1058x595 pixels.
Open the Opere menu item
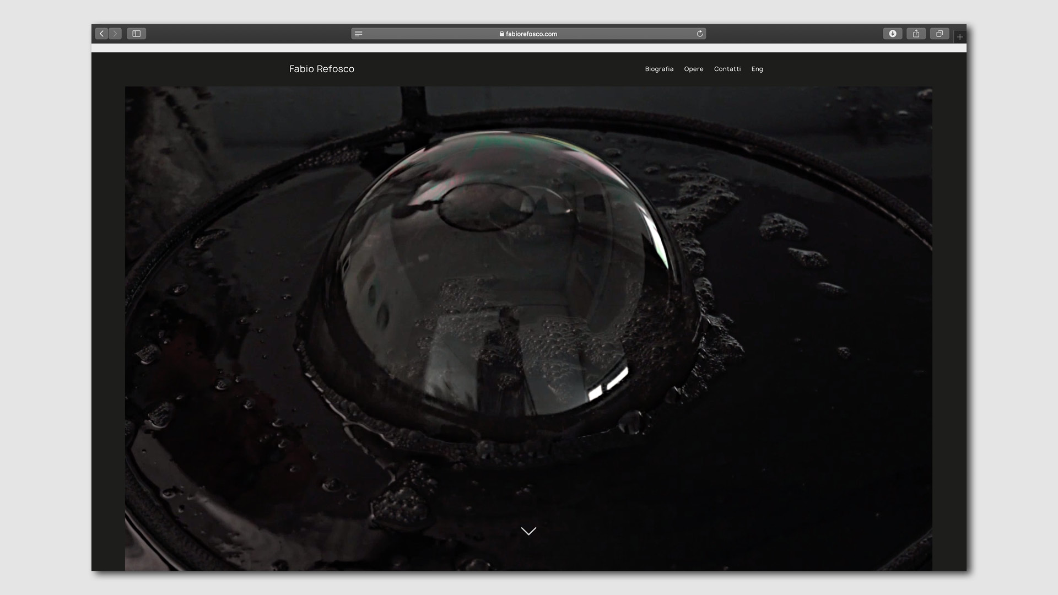coord(694,69)
